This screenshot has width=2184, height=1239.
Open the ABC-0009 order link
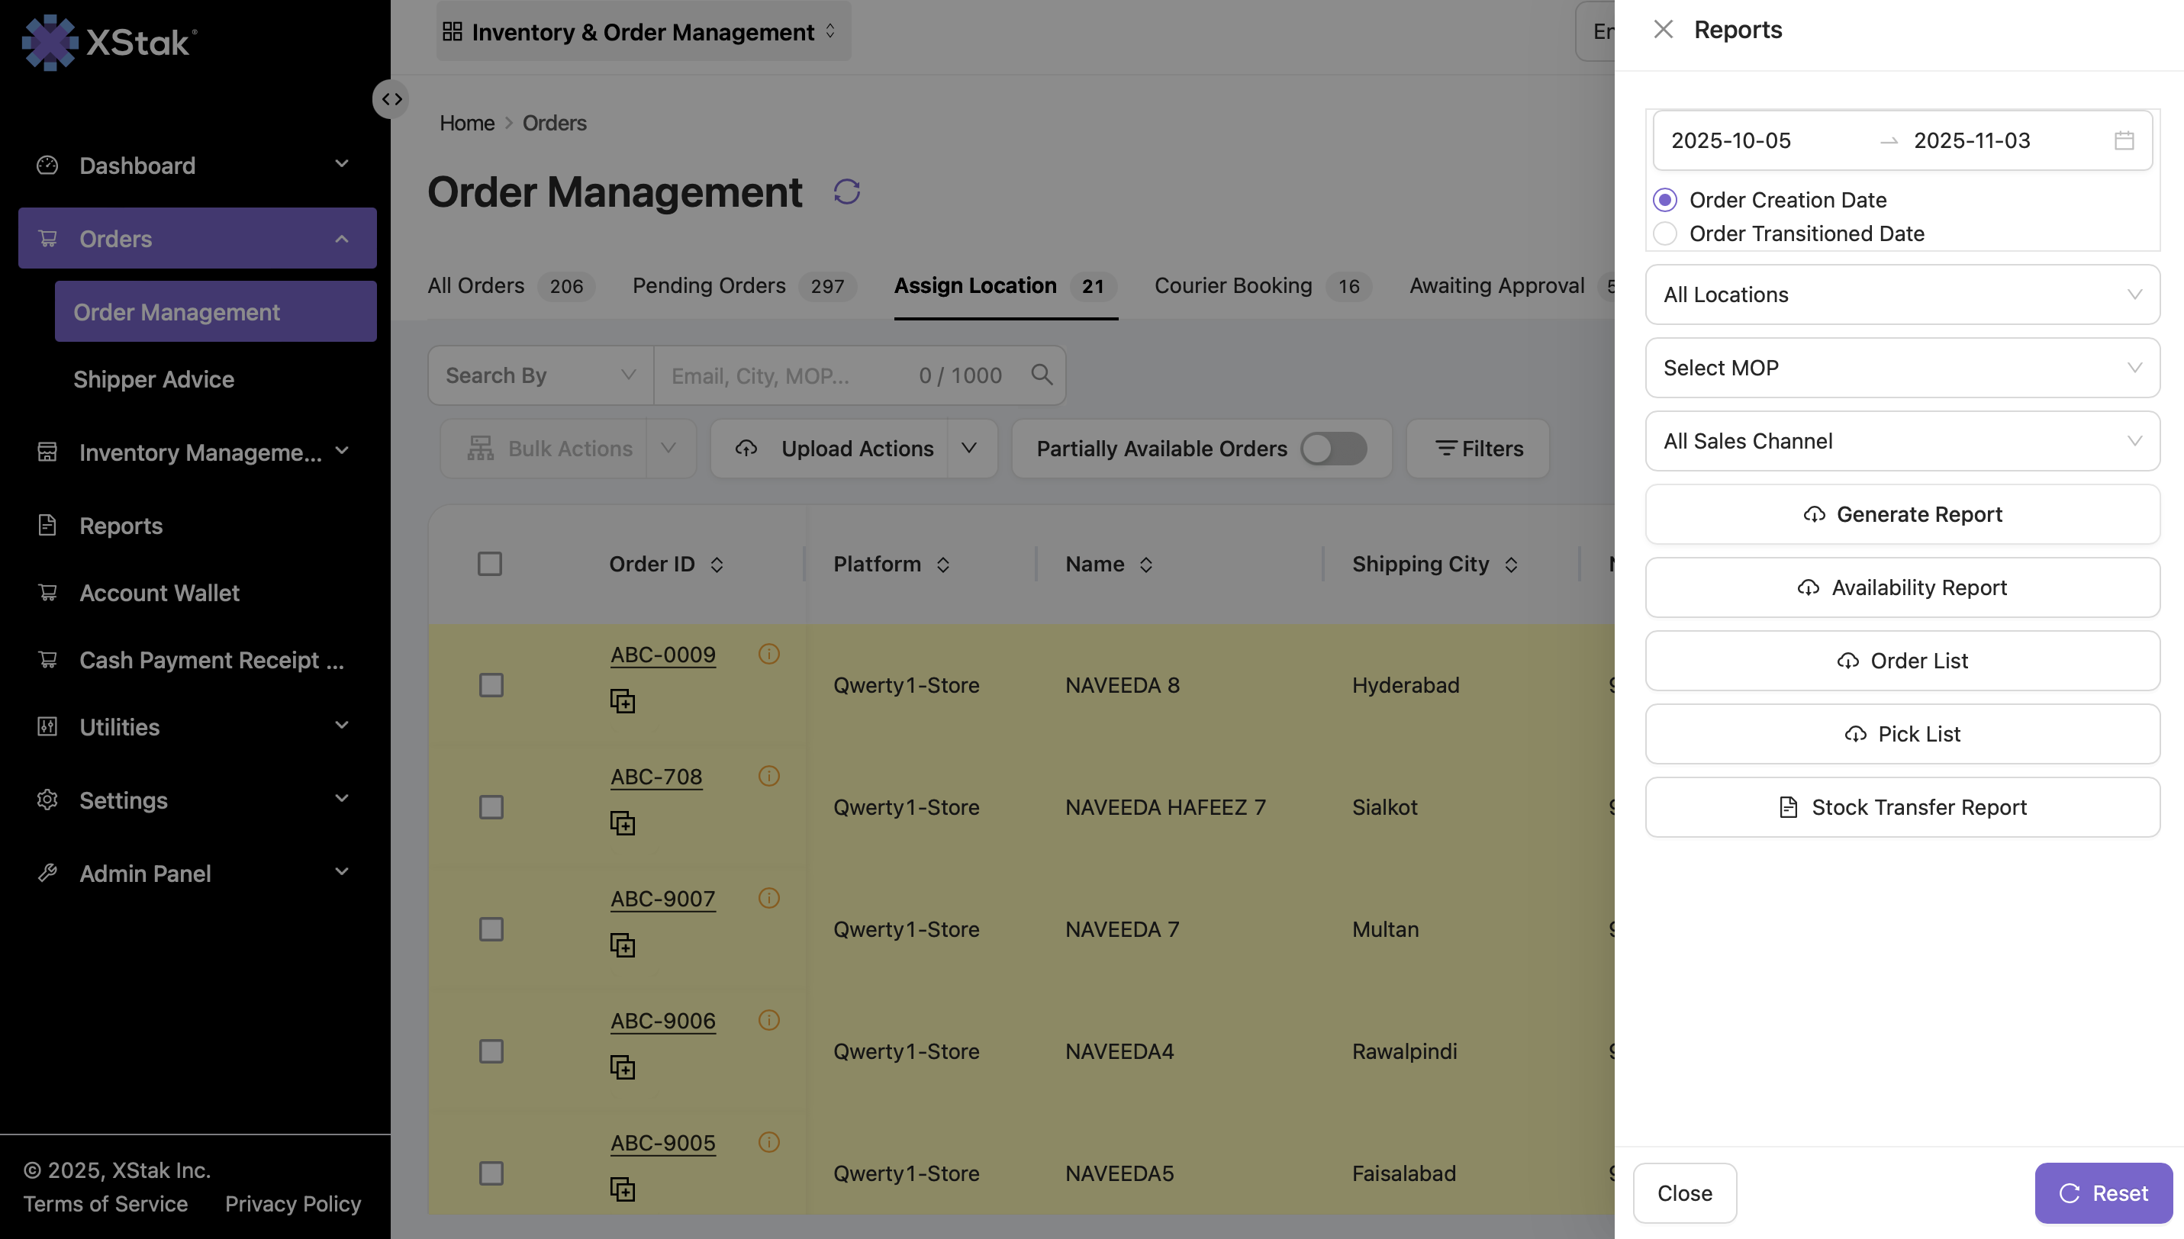coord(662,655)
